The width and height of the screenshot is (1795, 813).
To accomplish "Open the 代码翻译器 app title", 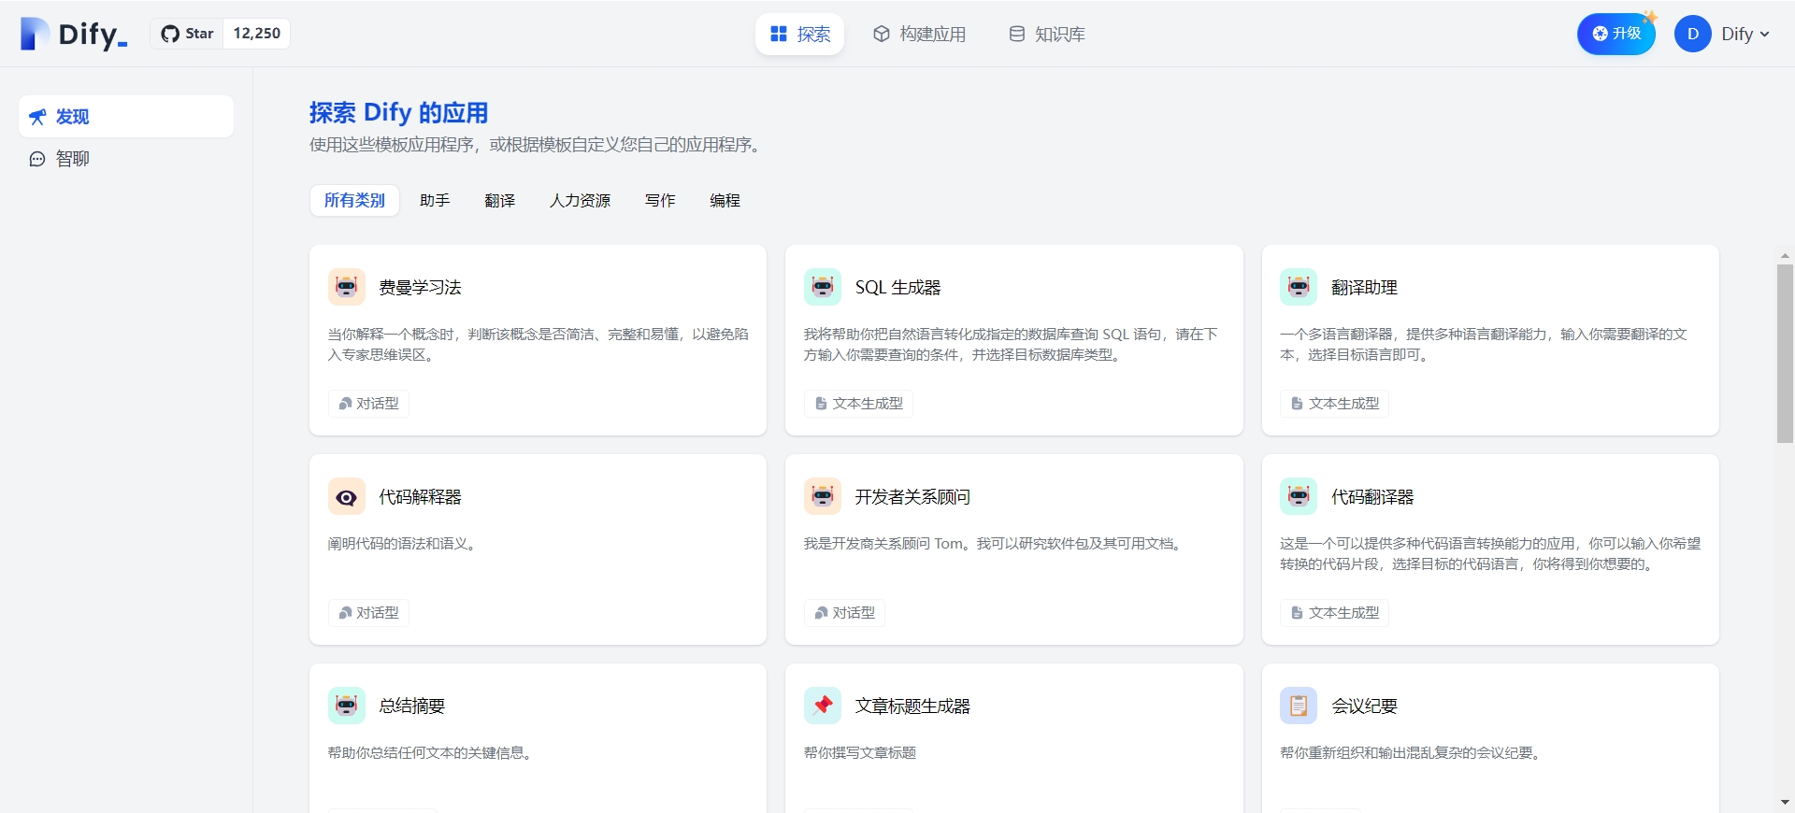I will tap(1372, 497).
